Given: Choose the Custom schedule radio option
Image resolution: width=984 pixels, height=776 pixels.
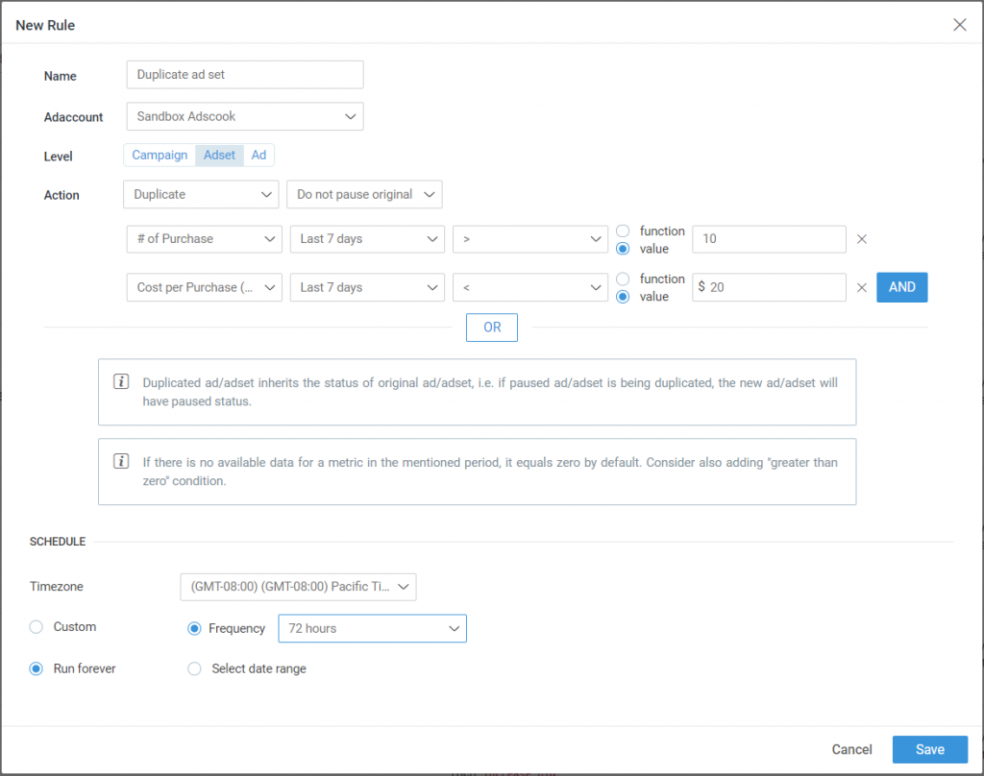Looking at the screenshot, I should point(37,627).
